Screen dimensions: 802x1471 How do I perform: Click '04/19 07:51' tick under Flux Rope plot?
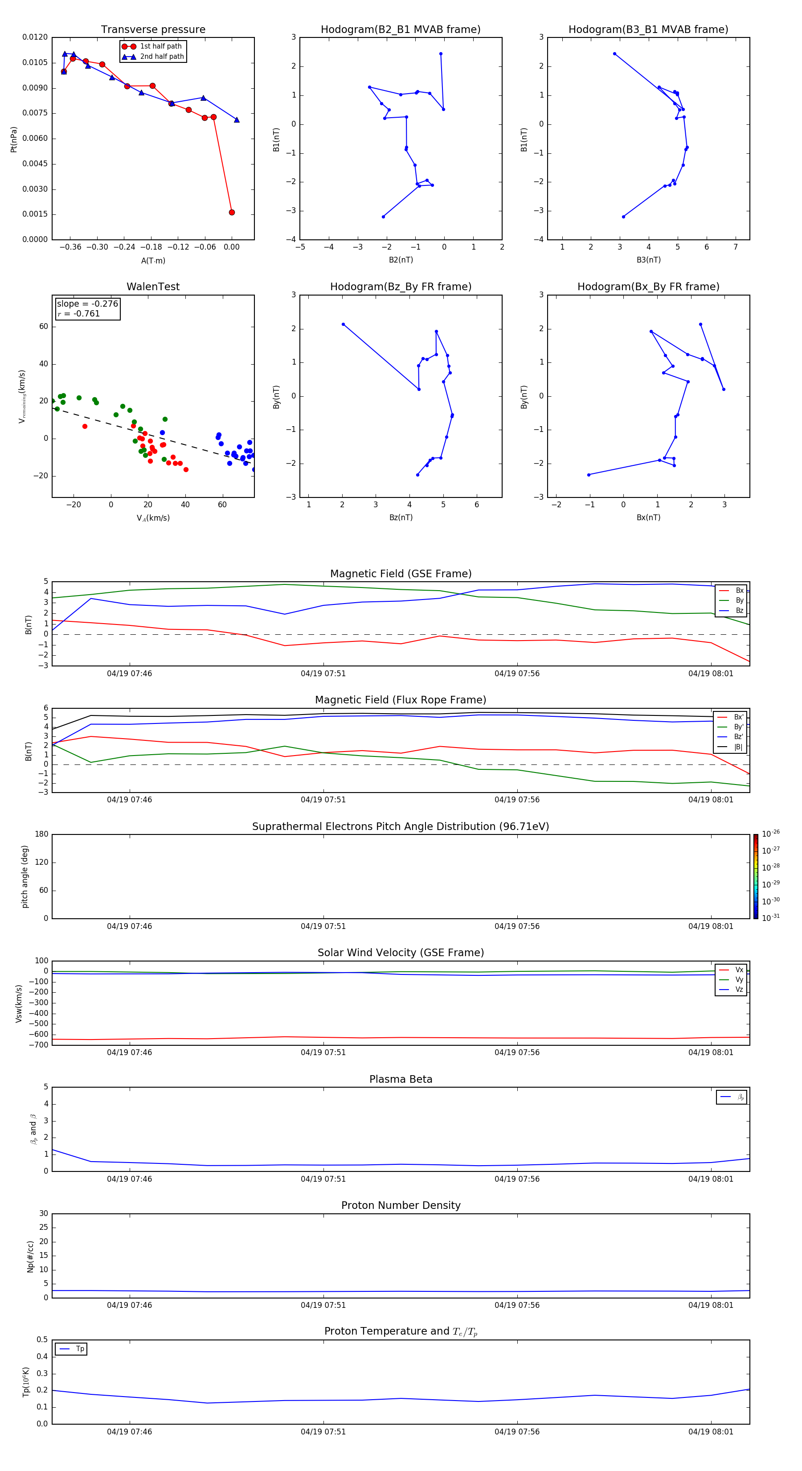pos(323,800)
